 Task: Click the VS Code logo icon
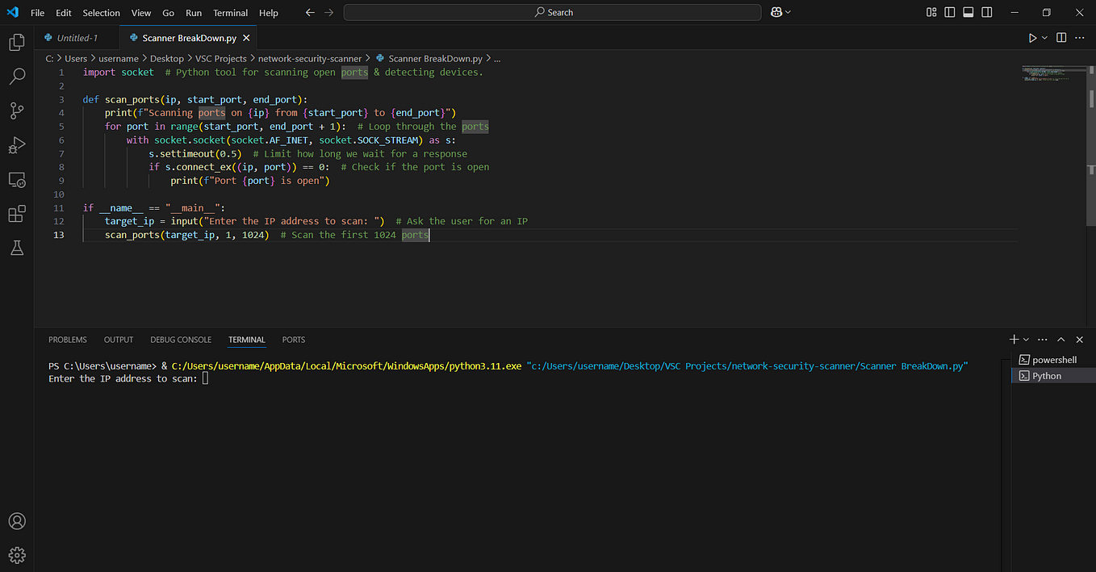coord(12,12)
